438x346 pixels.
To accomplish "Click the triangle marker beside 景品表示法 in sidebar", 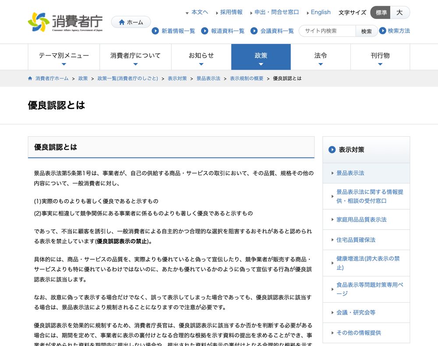I will (332, 173).
